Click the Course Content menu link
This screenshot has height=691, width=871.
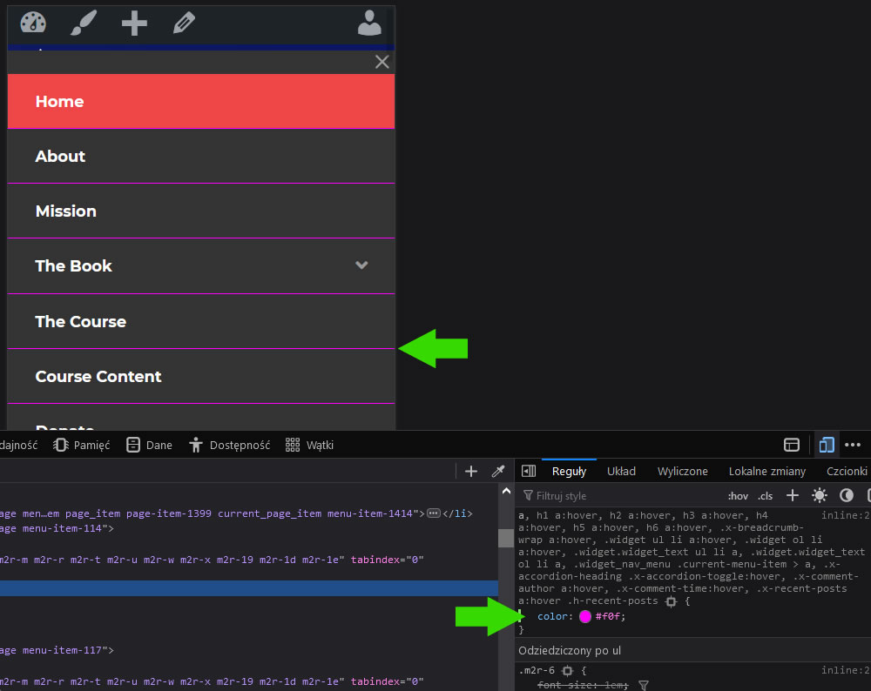click(x=98, y=376)
